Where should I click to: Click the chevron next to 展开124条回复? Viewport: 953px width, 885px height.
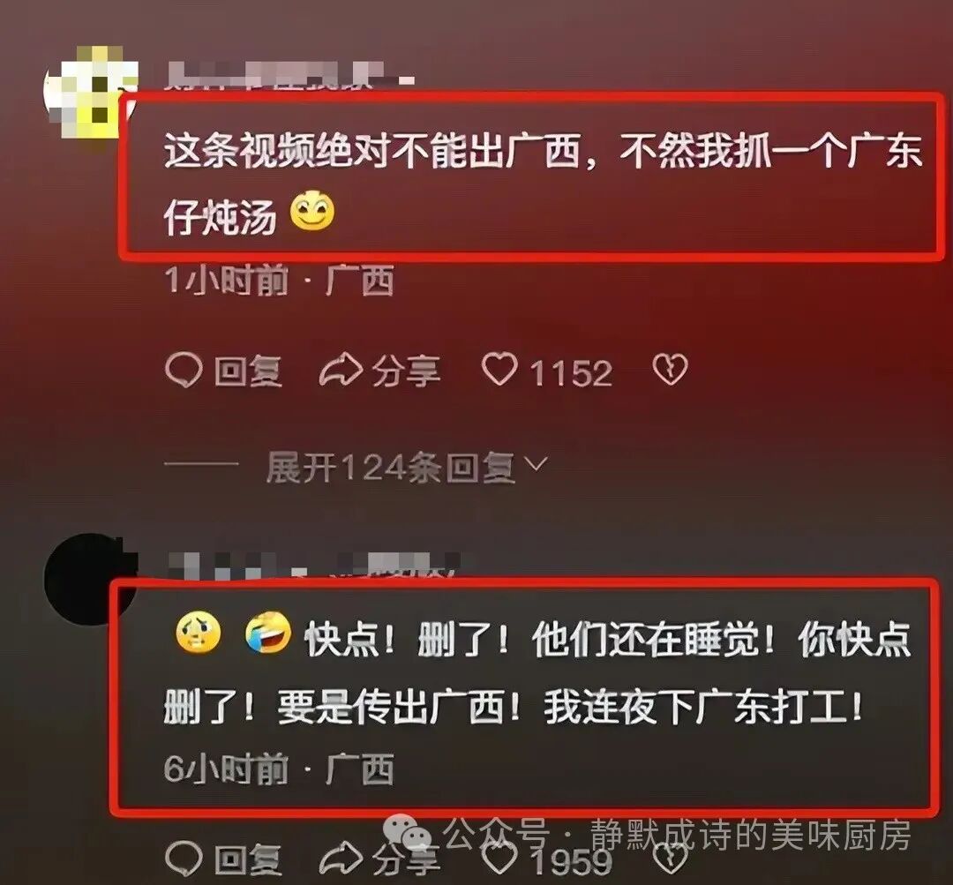(536, 464)
